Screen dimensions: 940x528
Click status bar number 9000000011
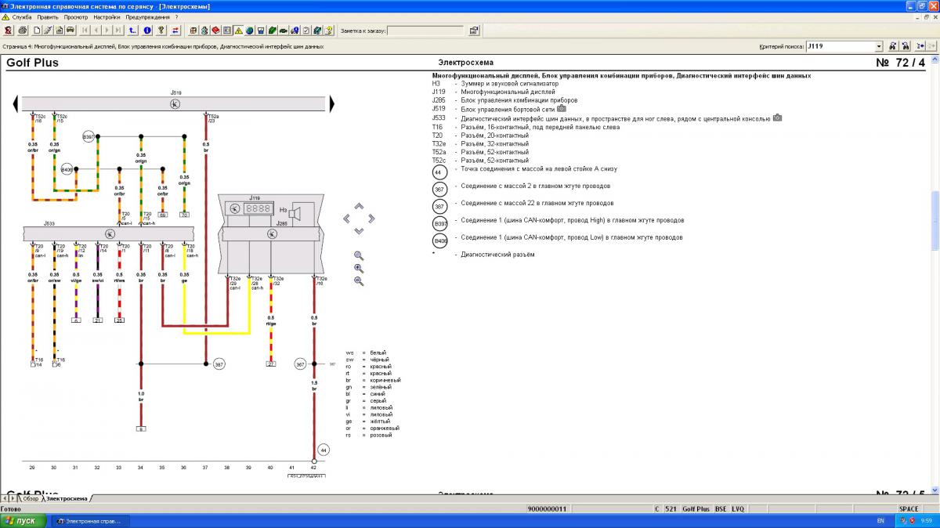[548, 509]
